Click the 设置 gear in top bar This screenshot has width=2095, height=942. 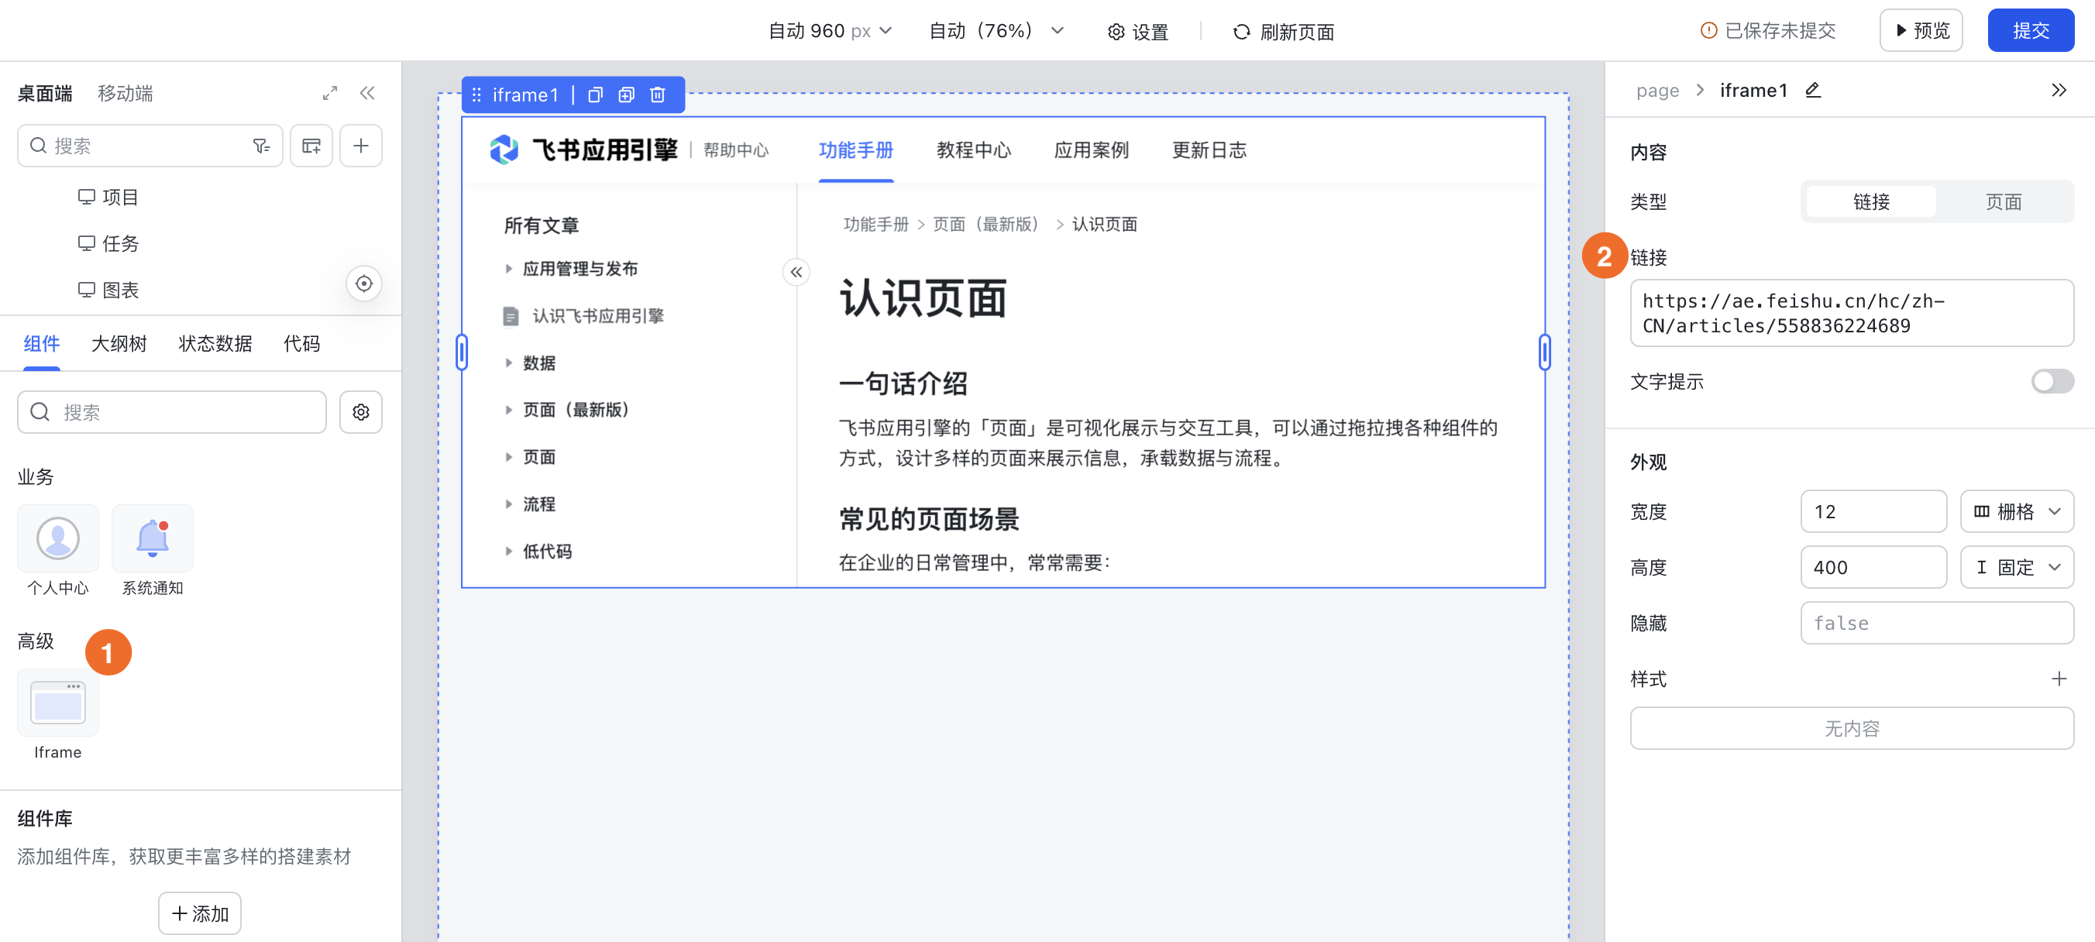point(1138,32)
